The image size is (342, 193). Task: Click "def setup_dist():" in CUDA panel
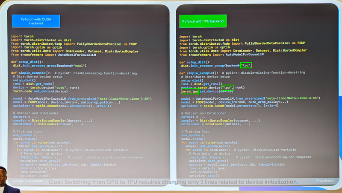tap(27, 62)
